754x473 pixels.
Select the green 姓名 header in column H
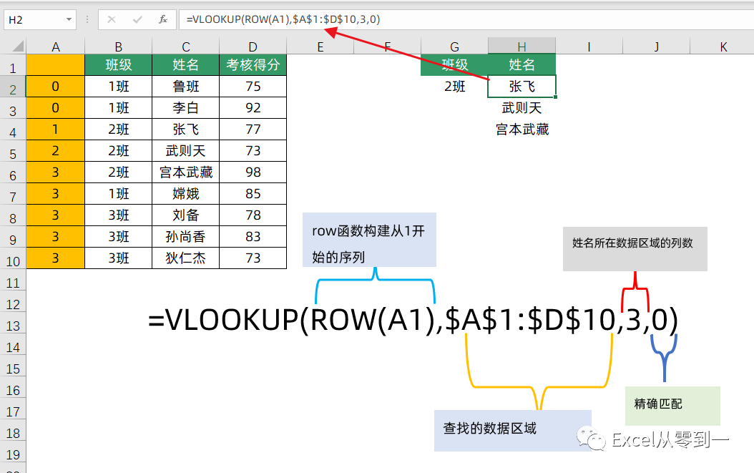pos(521,64)
